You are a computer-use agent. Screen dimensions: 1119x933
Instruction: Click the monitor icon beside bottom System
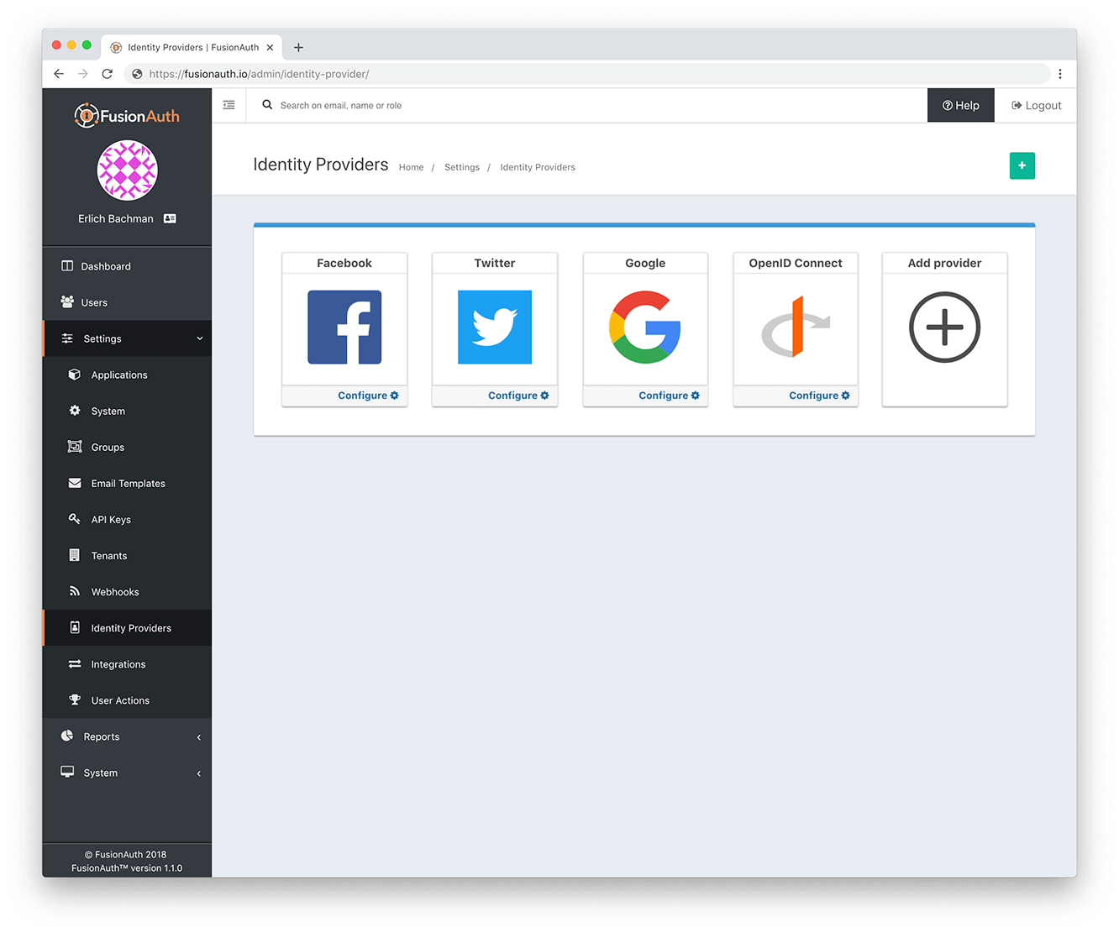pyautogui.click(x=67, y=772)
